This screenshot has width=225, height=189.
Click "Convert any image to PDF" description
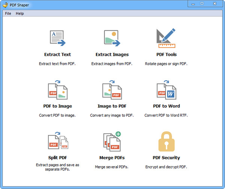click(x=112, y=115)
